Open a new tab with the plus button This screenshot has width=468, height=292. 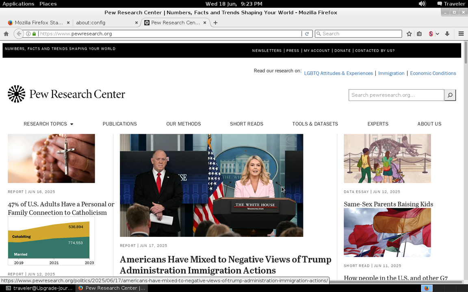click(215, 23)
